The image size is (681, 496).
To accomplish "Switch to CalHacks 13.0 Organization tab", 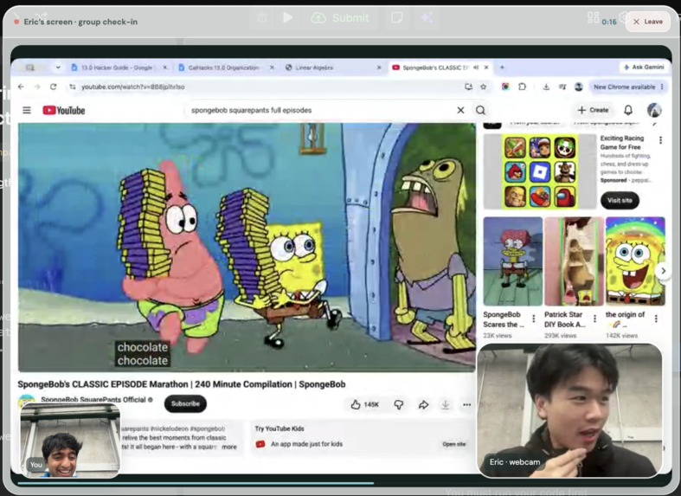I will [x=223, y=68].
